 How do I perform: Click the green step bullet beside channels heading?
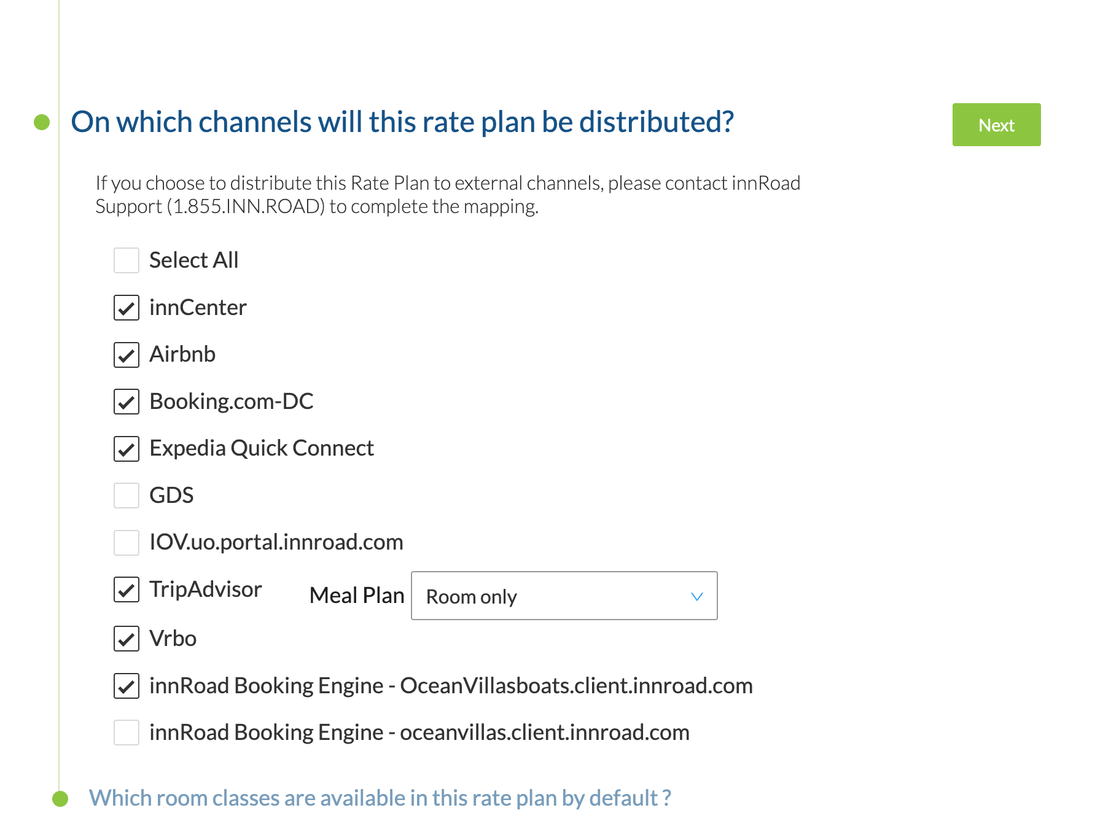[42, 122]
